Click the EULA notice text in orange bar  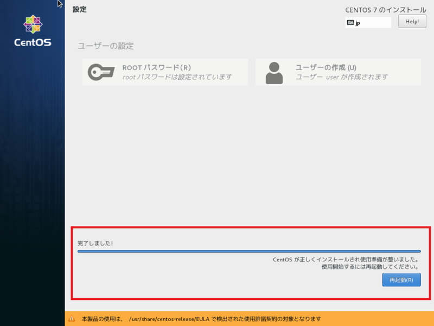point(201,319)
